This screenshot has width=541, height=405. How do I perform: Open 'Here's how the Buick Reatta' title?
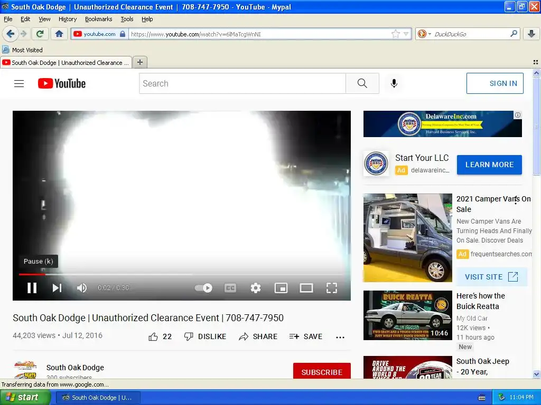tap(480, 301)
